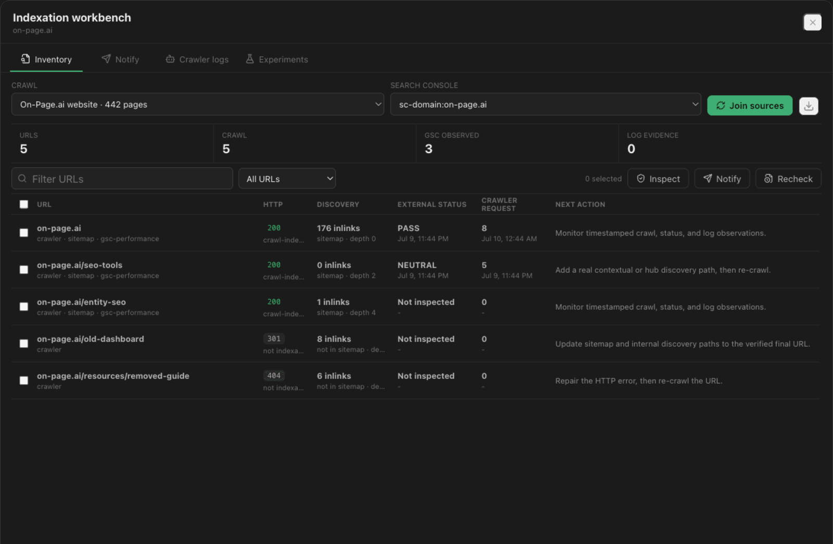Open the Experiments tab

[x=277, y=59]
